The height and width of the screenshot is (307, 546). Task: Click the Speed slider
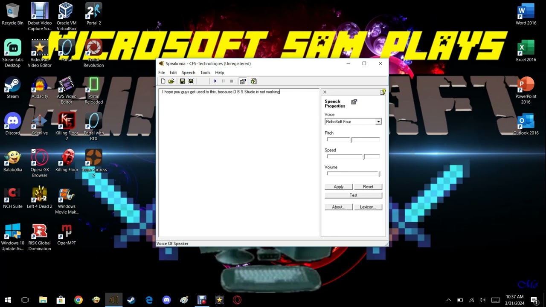tap(353, 156)
